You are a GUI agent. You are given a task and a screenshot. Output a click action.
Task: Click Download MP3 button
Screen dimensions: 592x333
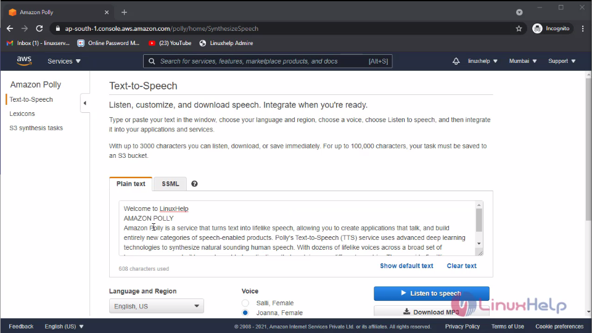pos(432,312)
